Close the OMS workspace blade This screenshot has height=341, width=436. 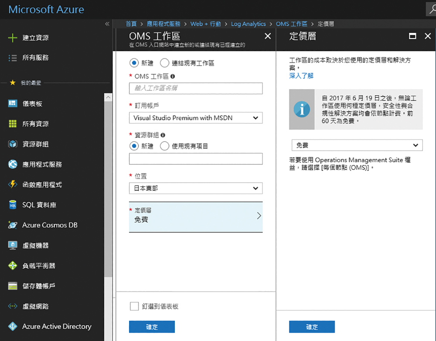268,36
